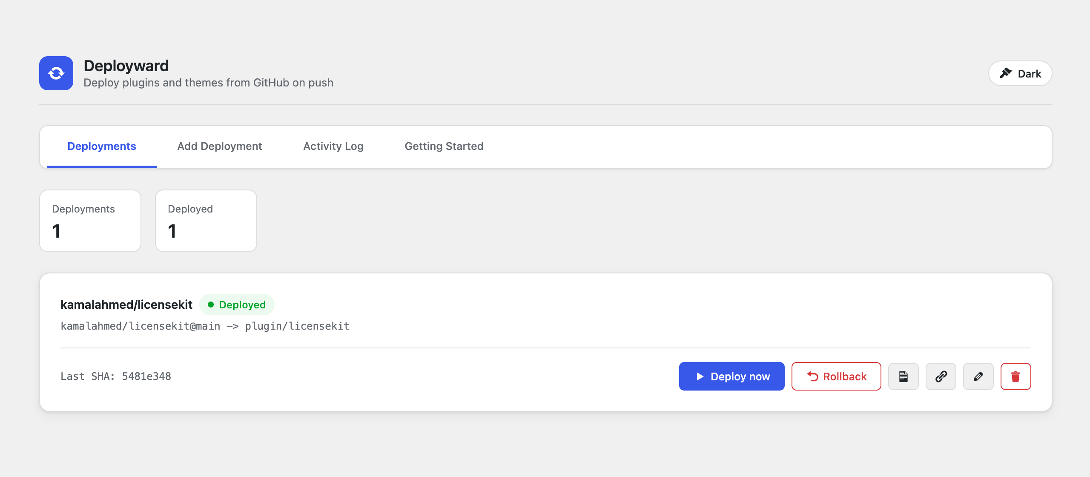Click the Deployward heading text
1090x477 pixels.
click(x=126, y=66)
